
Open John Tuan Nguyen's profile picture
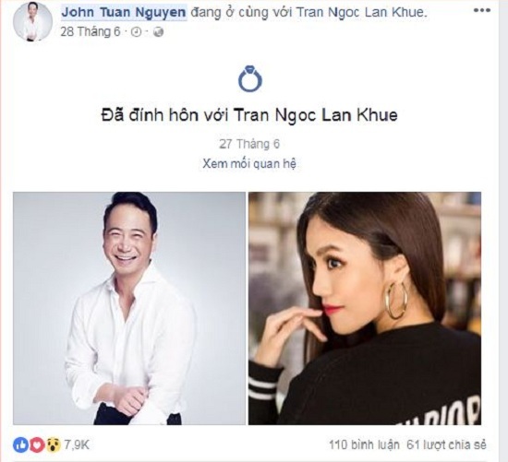[32, 22]
